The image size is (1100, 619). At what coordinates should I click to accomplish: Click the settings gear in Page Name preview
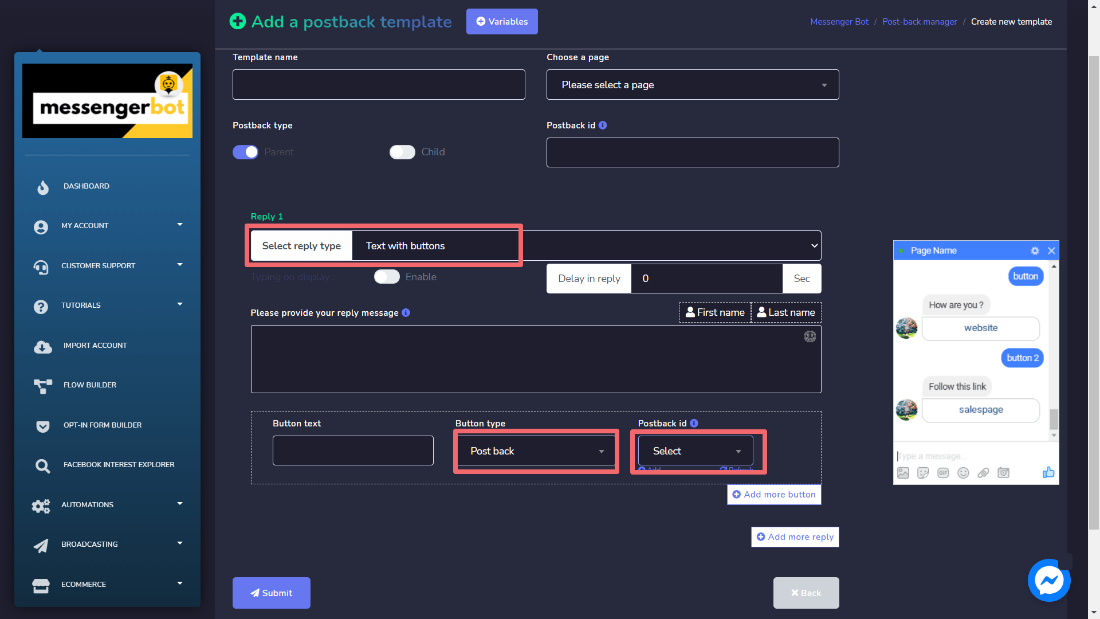coord(1035,250)
